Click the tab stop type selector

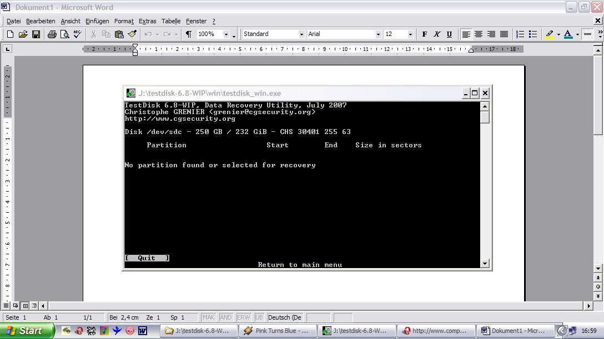coord(7,49)
